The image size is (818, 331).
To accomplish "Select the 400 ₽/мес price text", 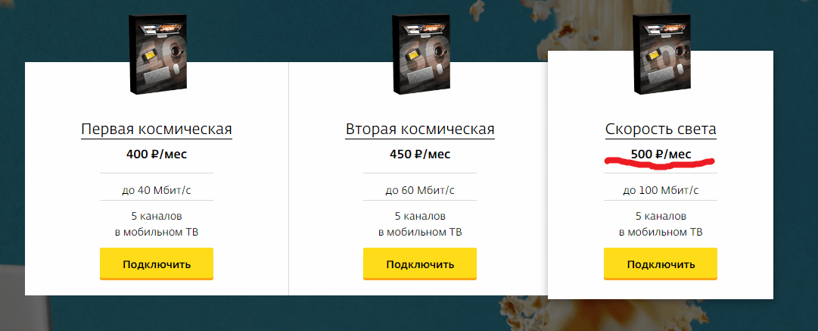I will [157, 155].
